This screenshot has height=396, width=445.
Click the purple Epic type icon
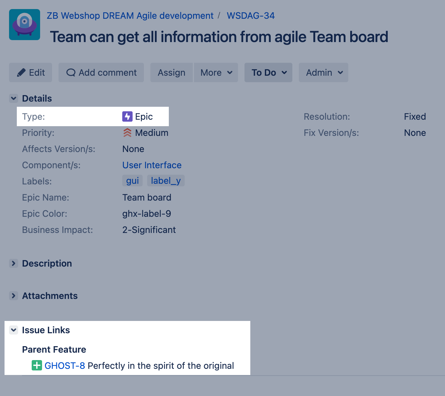pos(127,116)
